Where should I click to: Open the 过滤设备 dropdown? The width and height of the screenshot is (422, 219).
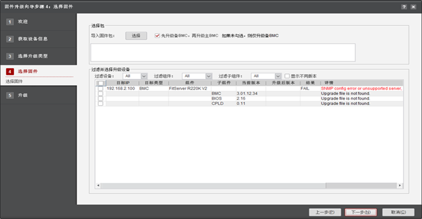(x=135, y=76)
